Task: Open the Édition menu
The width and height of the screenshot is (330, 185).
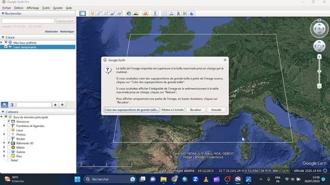Action: (x=19, y=8)
